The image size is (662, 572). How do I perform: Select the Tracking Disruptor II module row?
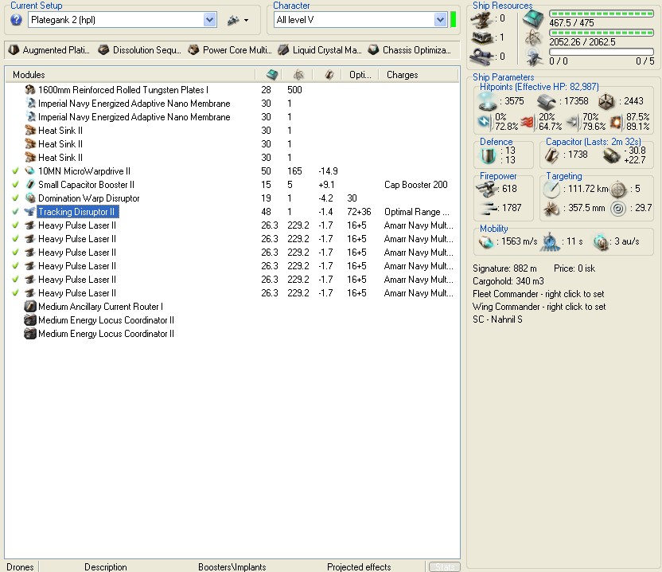pyautogui.click(x=77, y=212)
